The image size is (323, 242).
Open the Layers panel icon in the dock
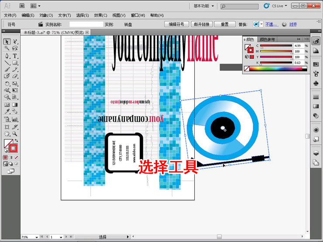[316, 153]
